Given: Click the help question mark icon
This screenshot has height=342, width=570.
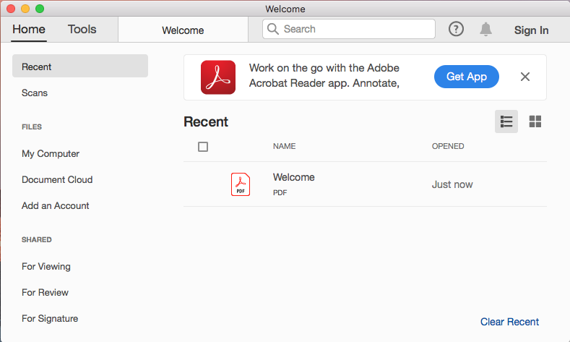Looking at the screenshot, I should (x=456, y=30).
